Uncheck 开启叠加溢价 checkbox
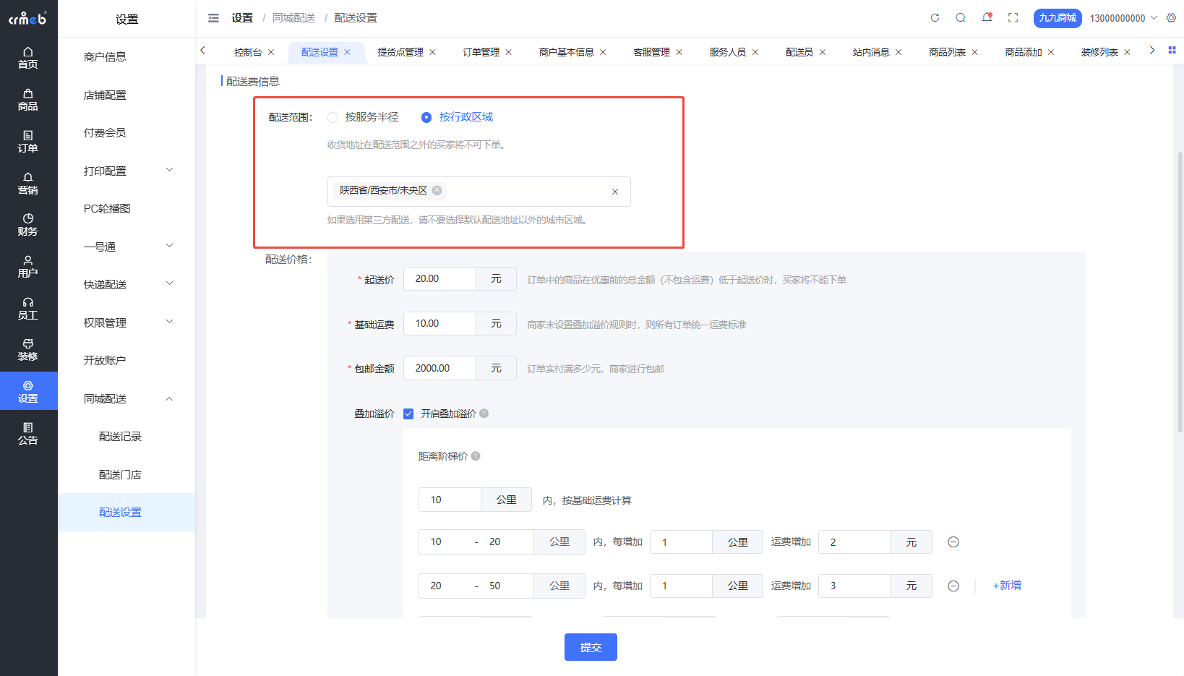1184x676 pixels. [408, 414]
